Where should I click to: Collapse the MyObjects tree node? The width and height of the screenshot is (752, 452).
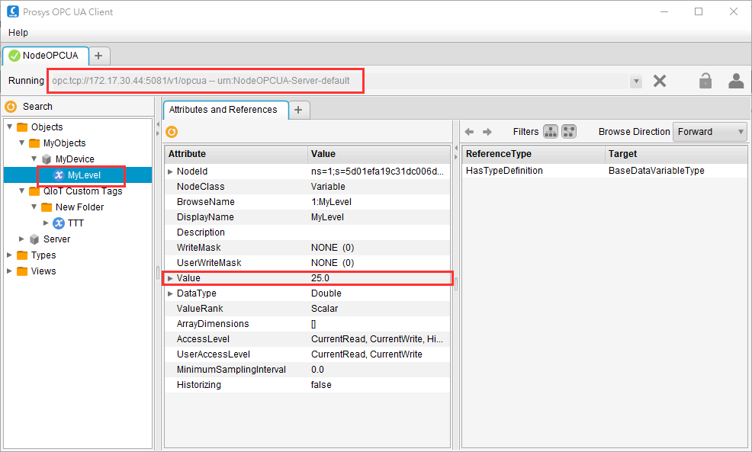[21, 143]
